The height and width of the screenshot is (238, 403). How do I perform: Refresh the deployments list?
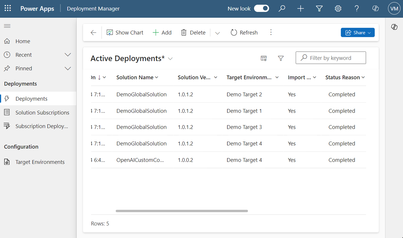pyautogui.click(x=244, y=33)
